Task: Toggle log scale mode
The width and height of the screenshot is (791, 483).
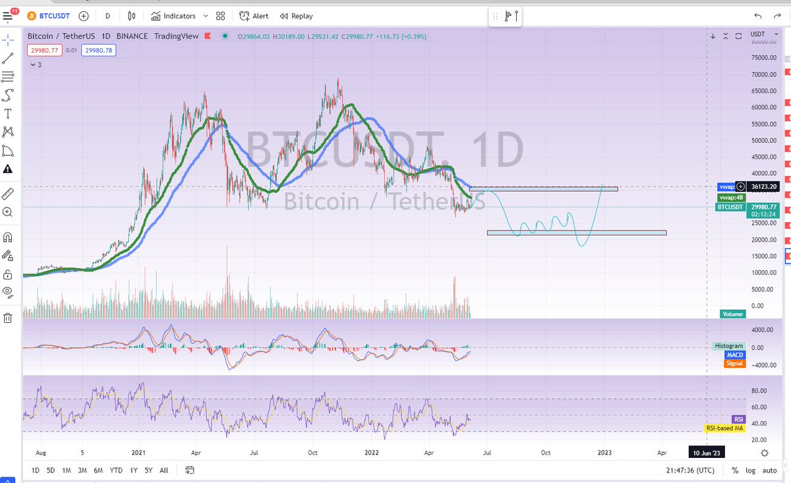Action: (750, 470)
